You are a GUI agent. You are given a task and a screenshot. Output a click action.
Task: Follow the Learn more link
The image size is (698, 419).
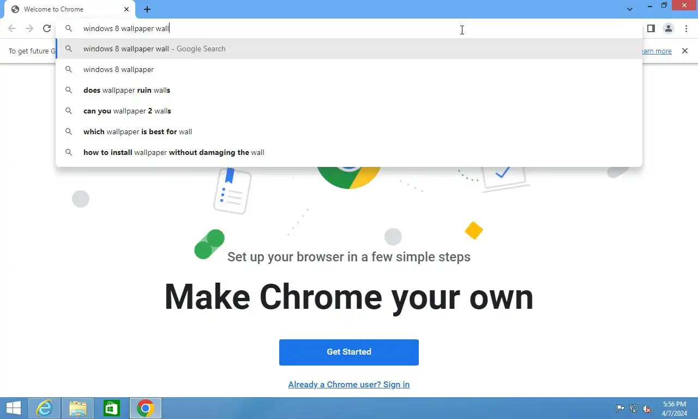(656, 51)
